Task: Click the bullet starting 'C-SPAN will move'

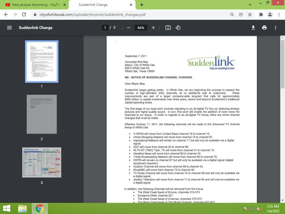Action: pyautogui.click(x=171, y=134)
